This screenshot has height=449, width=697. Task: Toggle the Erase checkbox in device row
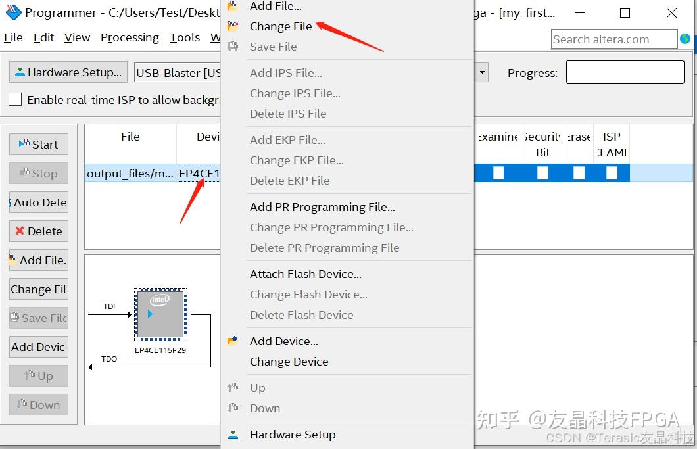579,172
